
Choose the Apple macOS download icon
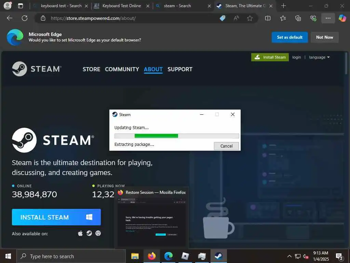click(80, 234)
